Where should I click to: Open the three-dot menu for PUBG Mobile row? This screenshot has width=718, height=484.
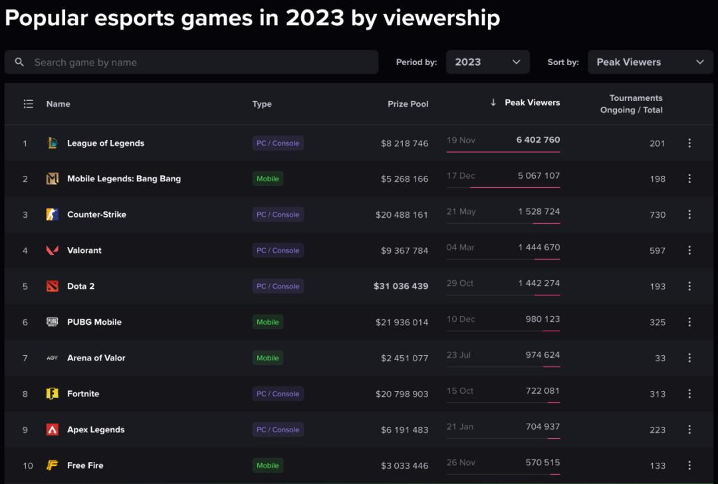tap(689, 322)
